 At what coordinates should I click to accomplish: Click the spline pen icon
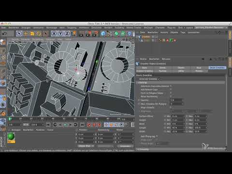coord(110,33)
